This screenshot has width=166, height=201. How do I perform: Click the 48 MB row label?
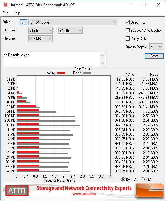point(10,167)
